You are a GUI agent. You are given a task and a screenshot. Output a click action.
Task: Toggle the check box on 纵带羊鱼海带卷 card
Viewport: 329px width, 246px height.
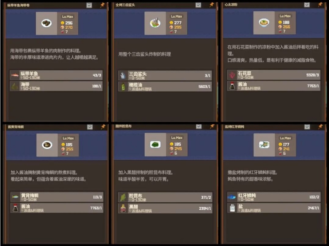coord(89,5)
